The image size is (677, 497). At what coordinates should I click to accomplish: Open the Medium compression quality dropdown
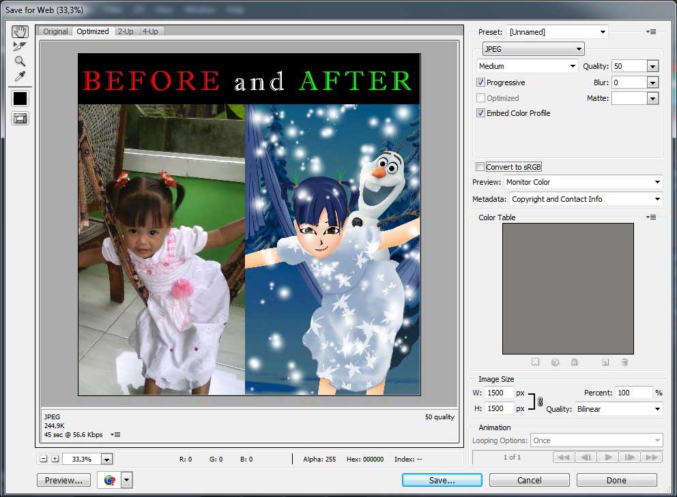pos(527,66)
